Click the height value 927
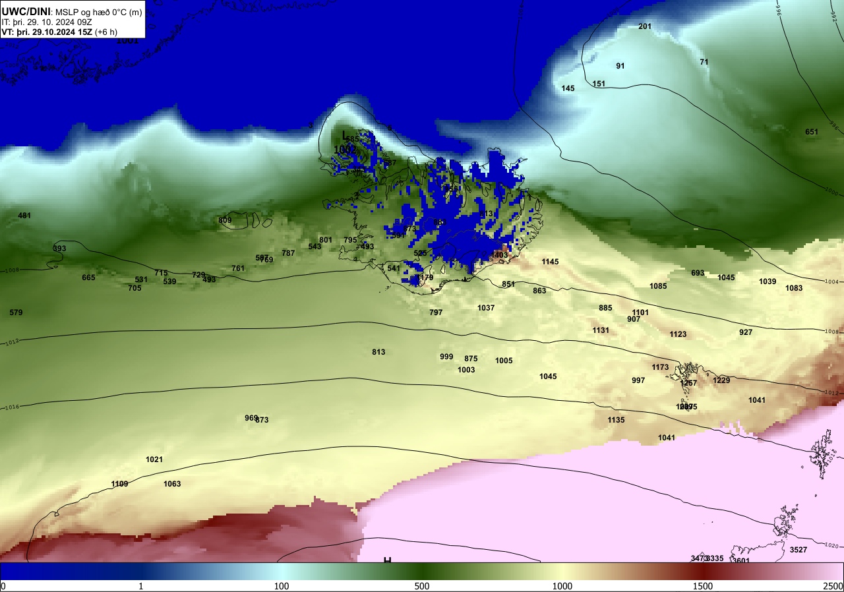Image resolution: width=844 pixels, height=592 pixels. pyautogui.click(x=746, y=332)
